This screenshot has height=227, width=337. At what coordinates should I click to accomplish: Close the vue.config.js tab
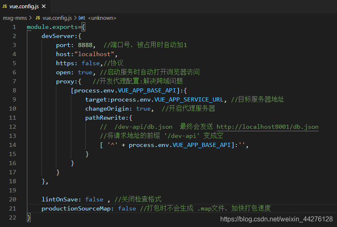44,7
